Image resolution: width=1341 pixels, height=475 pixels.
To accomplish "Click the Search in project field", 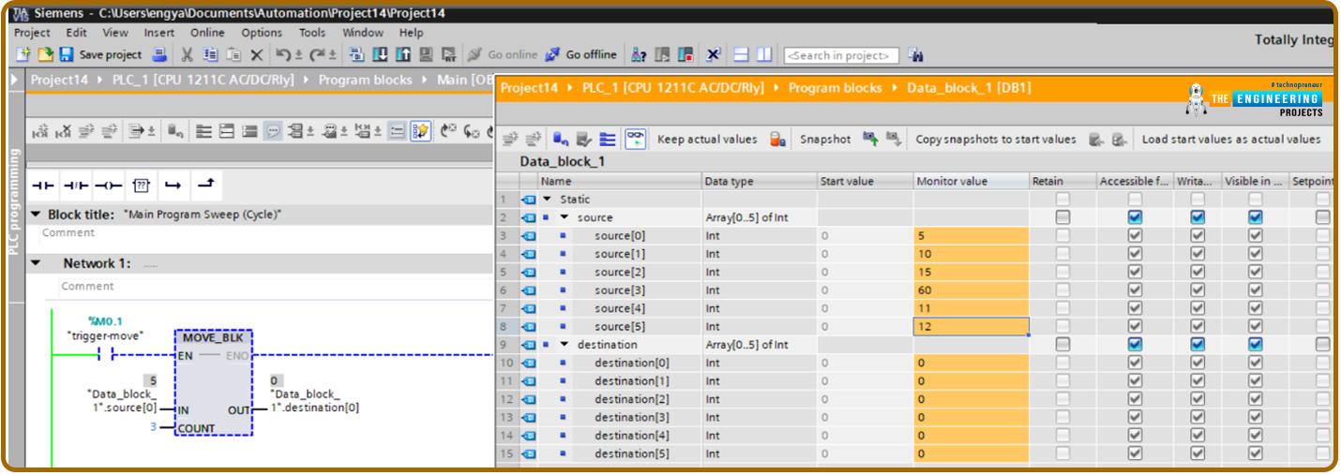I will pos(841,55).
